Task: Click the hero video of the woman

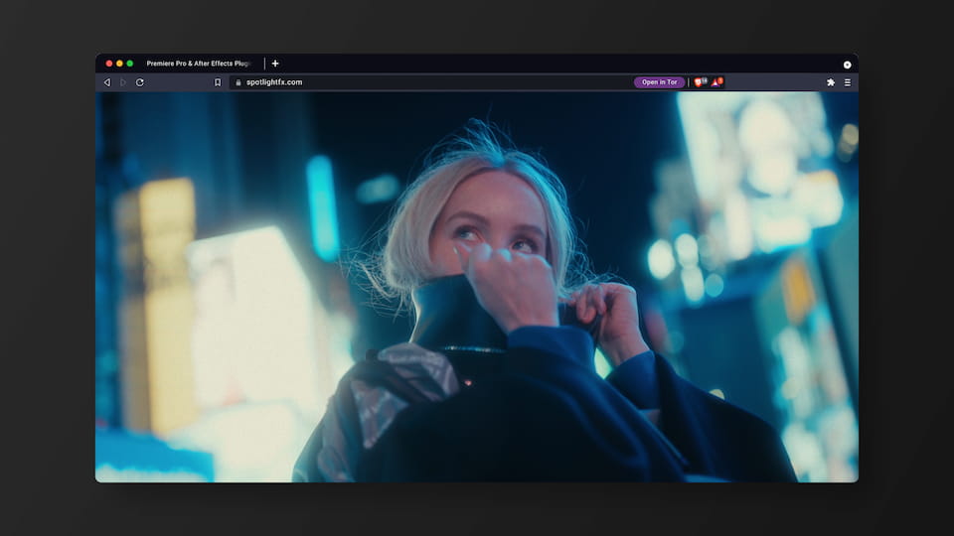Action: point(476,287)
